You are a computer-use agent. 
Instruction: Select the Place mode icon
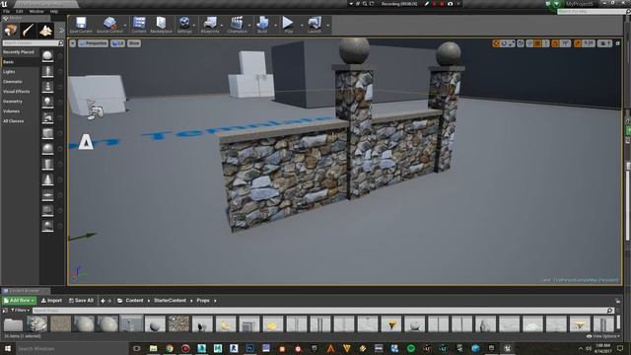coord(11,31)
